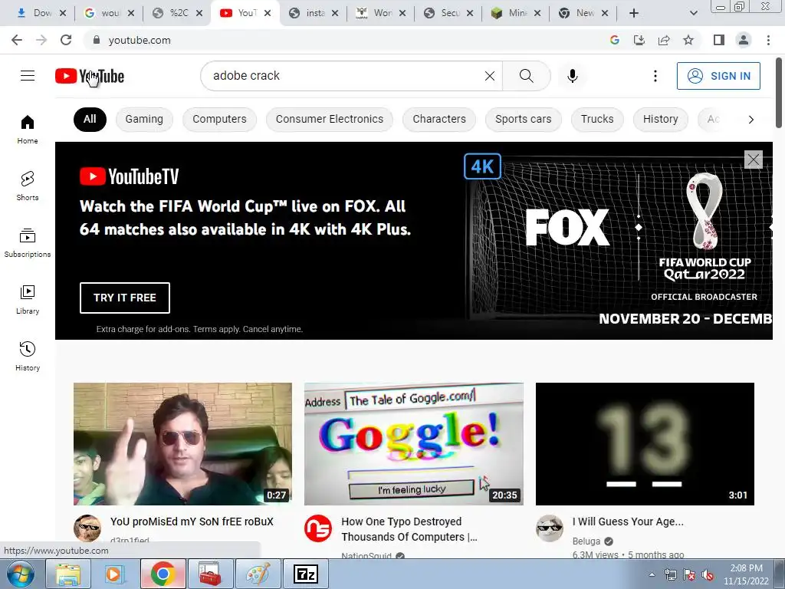Open the YouTube hamburger guide menu
The width and height of the screenshot is (785, 589).
[28, 76]
